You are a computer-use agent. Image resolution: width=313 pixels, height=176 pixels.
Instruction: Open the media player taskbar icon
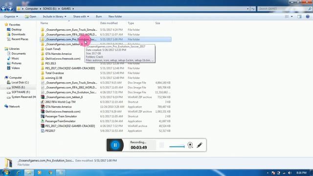(40, 173)
